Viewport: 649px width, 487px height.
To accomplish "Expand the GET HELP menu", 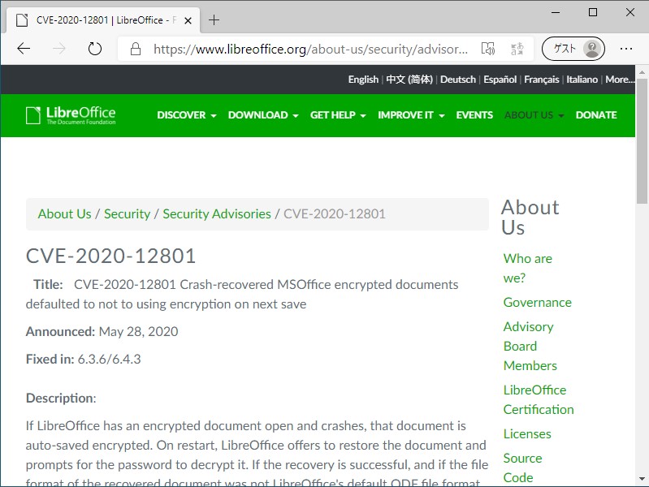I will 338,115.
